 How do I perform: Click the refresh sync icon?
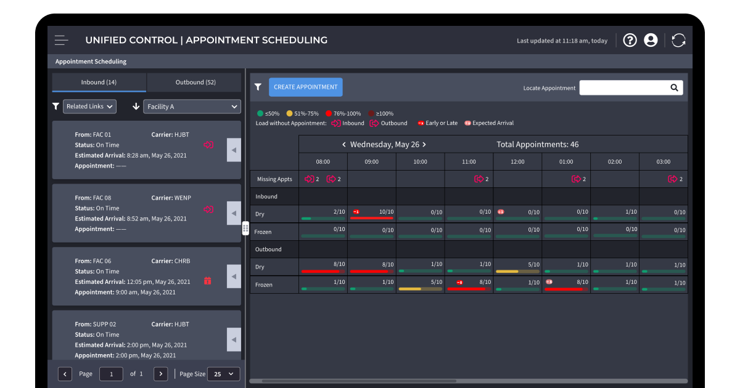(678, 40)
